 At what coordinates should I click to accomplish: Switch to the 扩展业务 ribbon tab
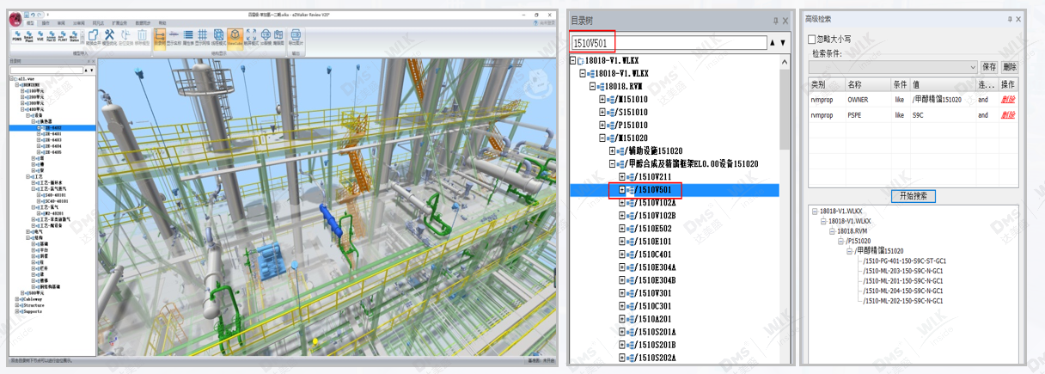point(119,22)
